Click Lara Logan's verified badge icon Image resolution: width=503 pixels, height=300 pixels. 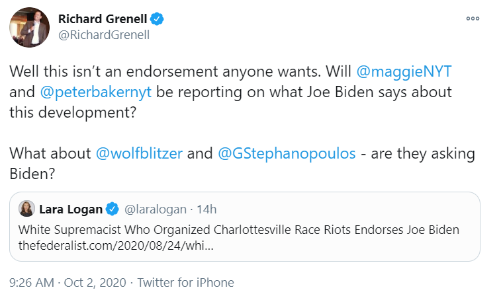click(x=113, y=209)
